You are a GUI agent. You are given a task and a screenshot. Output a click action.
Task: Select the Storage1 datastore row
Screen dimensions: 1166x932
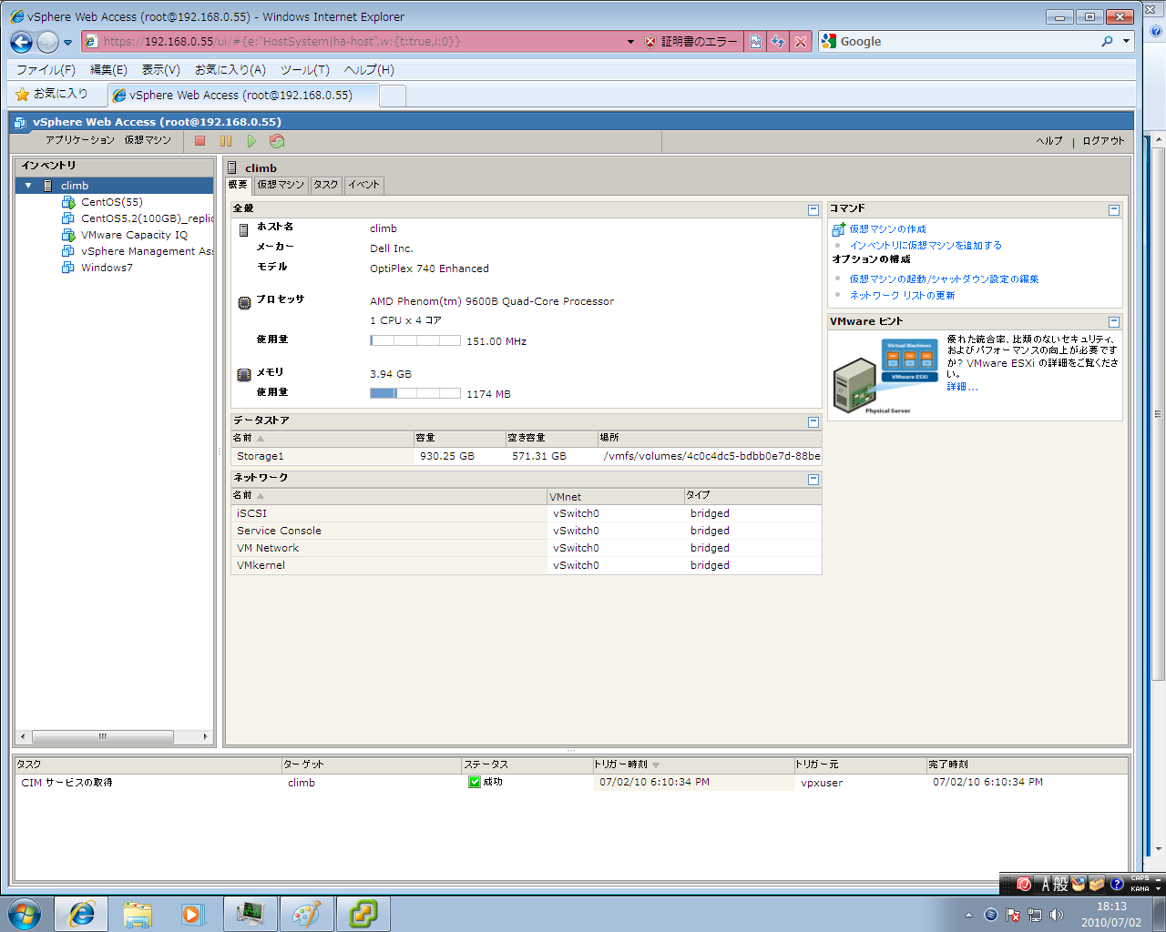coord(526,456)
